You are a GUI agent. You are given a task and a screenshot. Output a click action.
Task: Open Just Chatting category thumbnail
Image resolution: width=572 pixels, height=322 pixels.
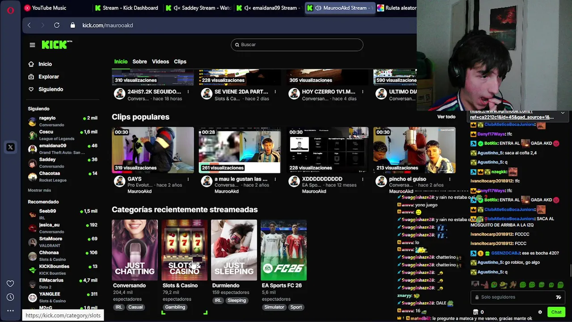click(135, 250)
